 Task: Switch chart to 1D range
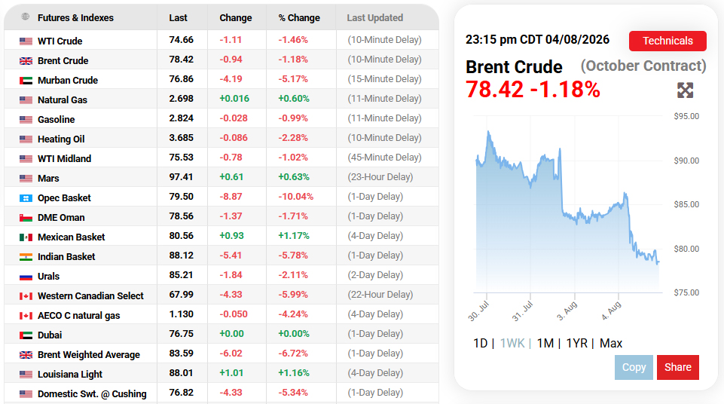[480, 344]
